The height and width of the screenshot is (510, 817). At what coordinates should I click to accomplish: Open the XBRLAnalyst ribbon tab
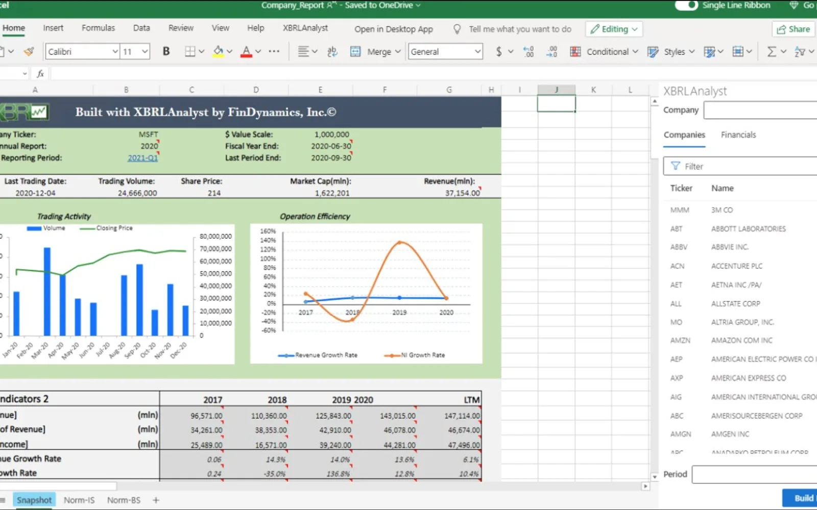tap(305, 28)
